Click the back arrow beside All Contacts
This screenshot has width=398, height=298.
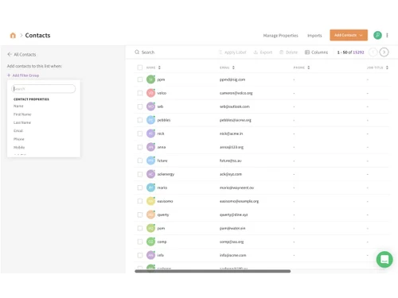pyautogui.click(x=10, y=54)
